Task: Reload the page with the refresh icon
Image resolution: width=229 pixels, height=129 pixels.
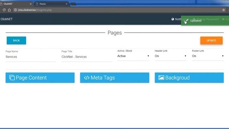Action: pyautogui.click(x=4, y=10)
